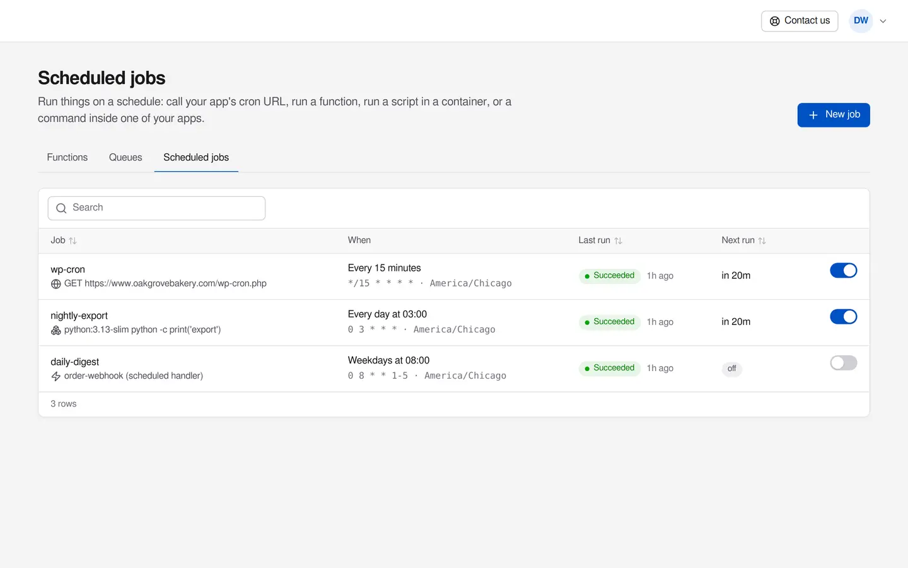Click the Succeeded badge for nightly-export
Screen dimensions: 908x568
click(610, 322)
